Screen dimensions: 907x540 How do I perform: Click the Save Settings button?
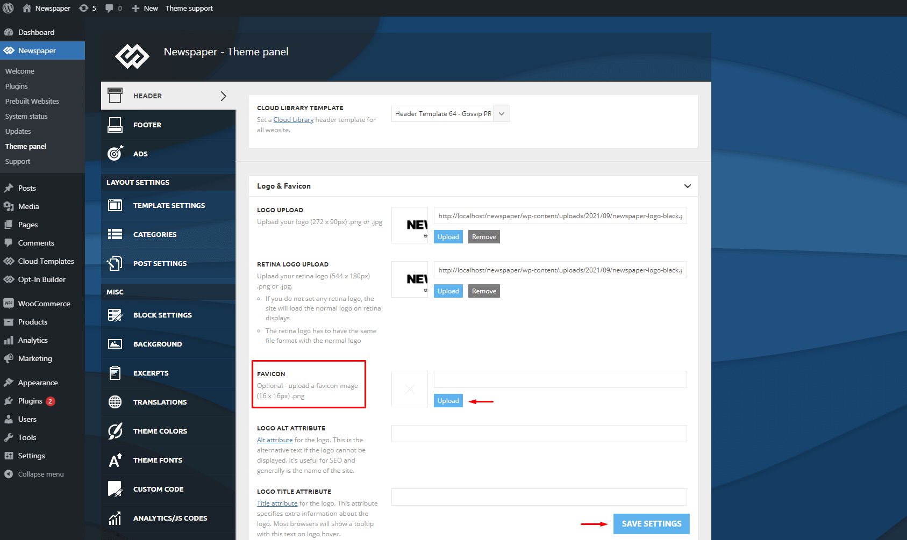(652, 524)
